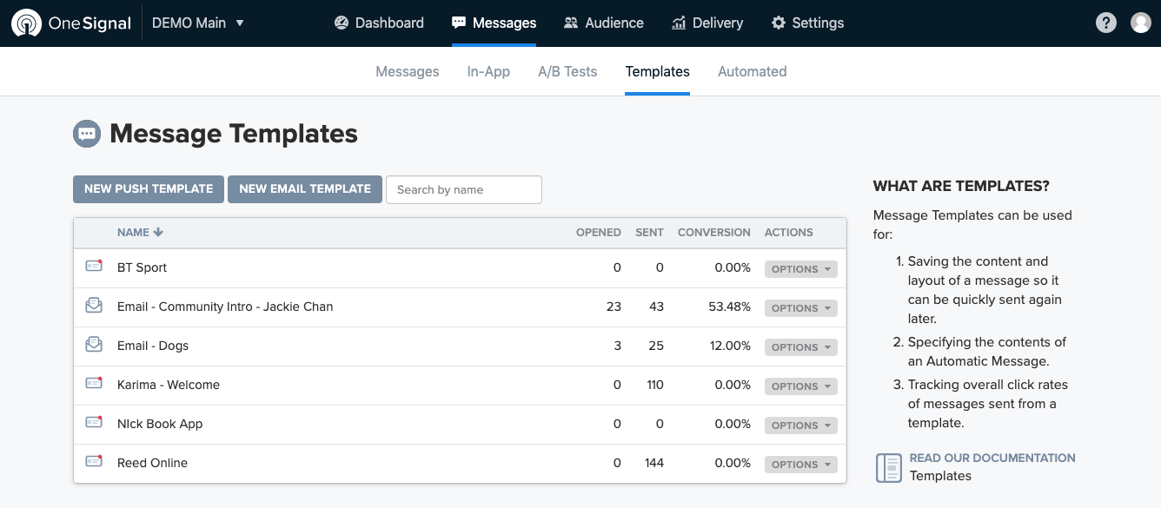
Task: Click the email envelope icon beside Email - Dogs
Action: [x=94, y=345]
